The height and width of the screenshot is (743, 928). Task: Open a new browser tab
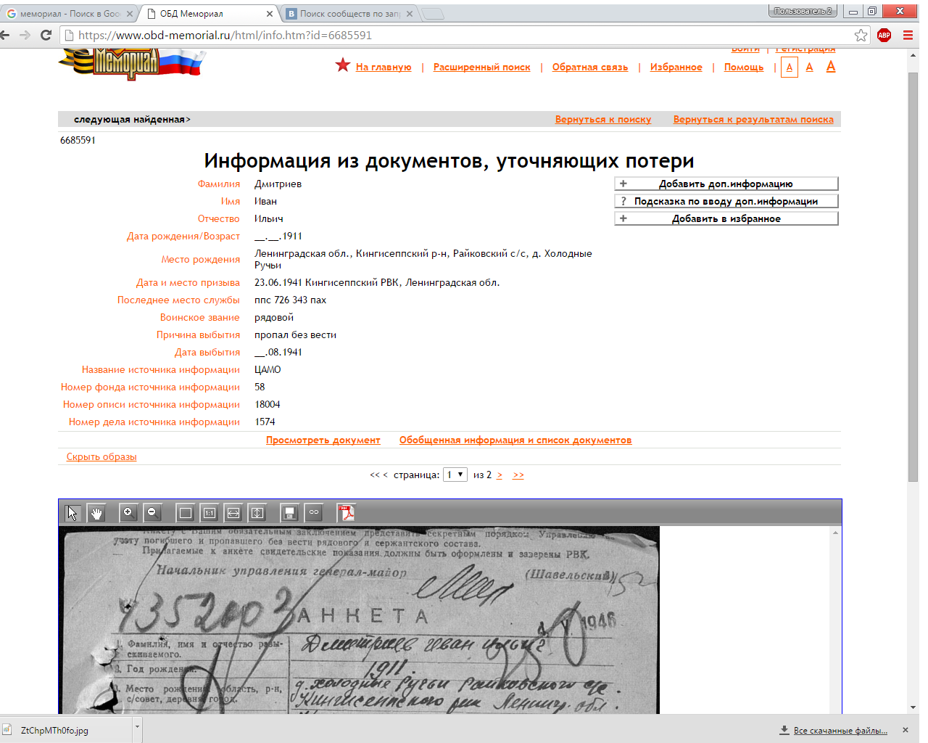[x=432, y=14]
